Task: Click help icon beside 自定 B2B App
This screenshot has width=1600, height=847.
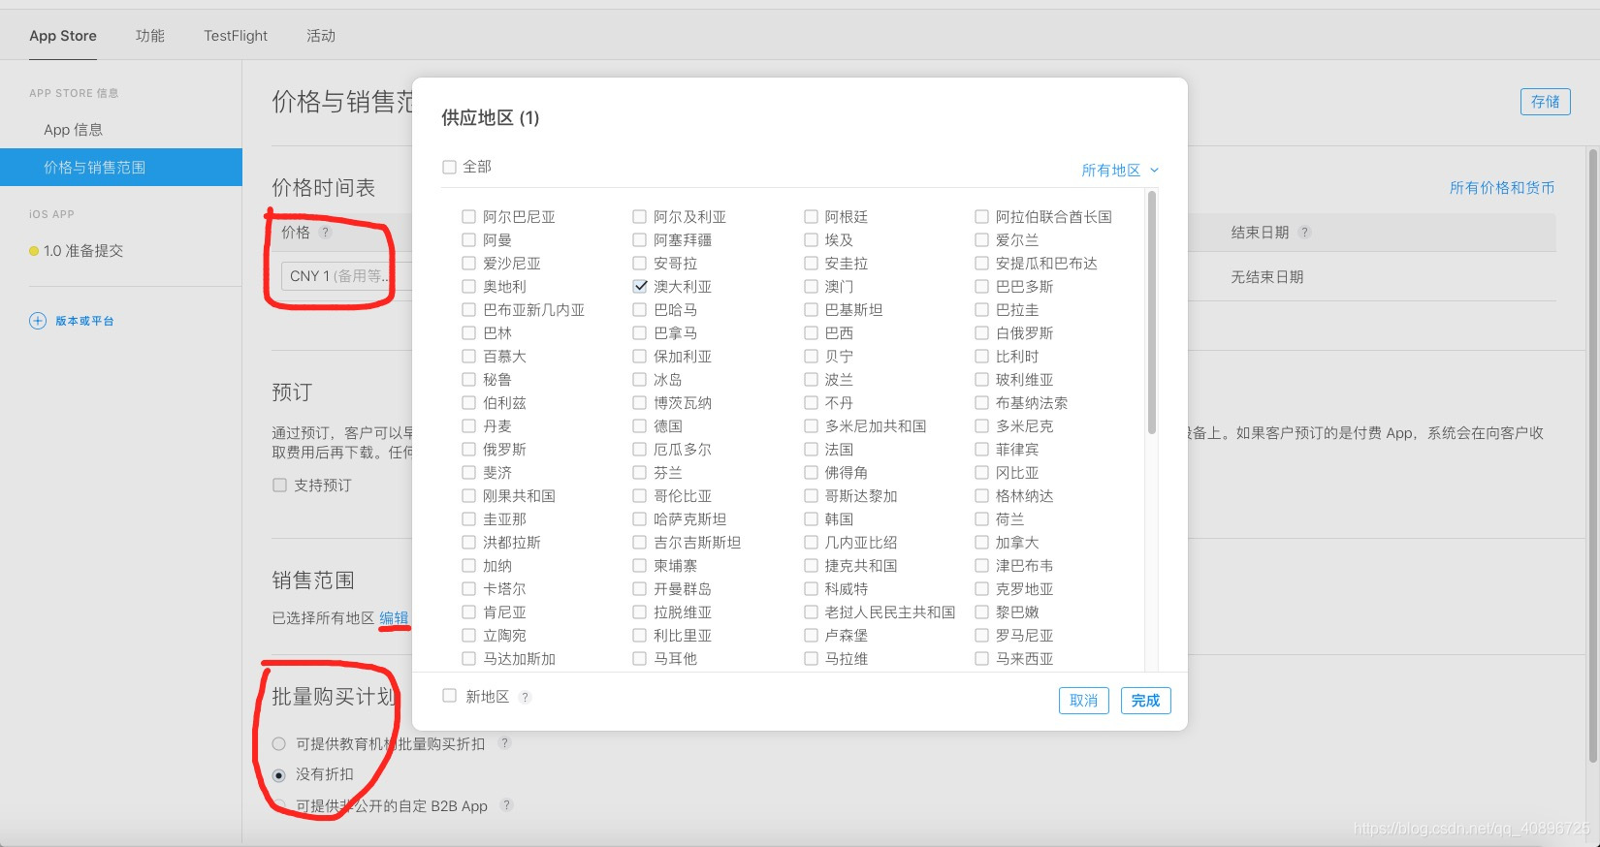Action: point(506,805)
